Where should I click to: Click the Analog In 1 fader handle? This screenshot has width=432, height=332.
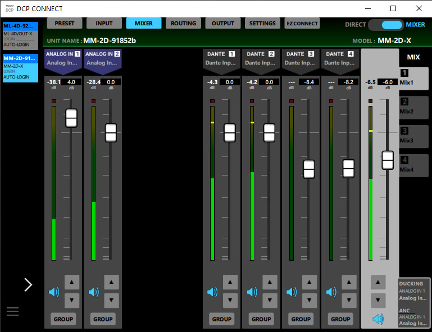pos(71,118)
